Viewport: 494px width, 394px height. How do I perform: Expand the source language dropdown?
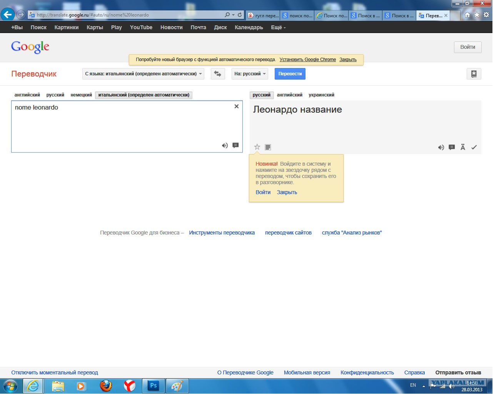click(143, 74)
